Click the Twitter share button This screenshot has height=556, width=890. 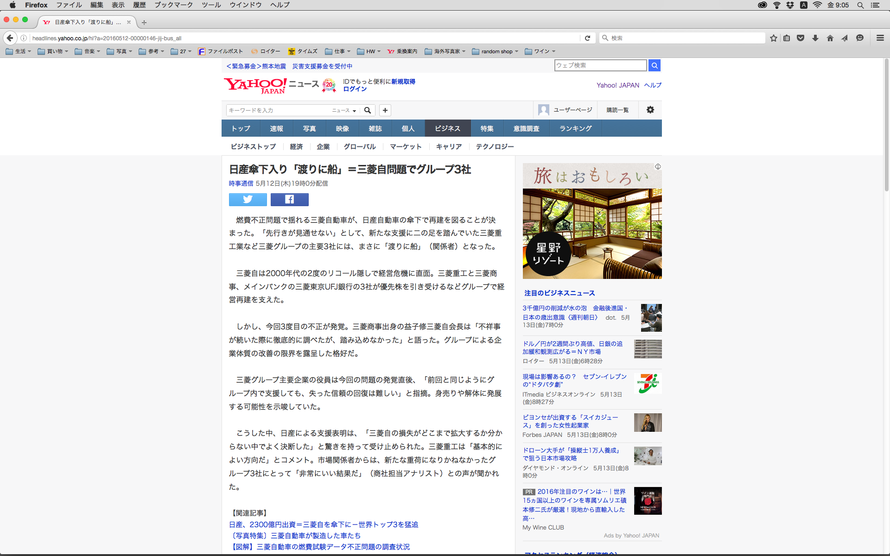pos(248,199)
